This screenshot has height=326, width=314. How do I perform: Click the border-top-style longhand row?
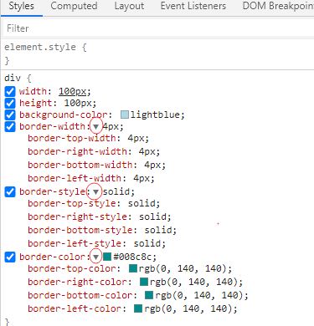coord(94,203)
